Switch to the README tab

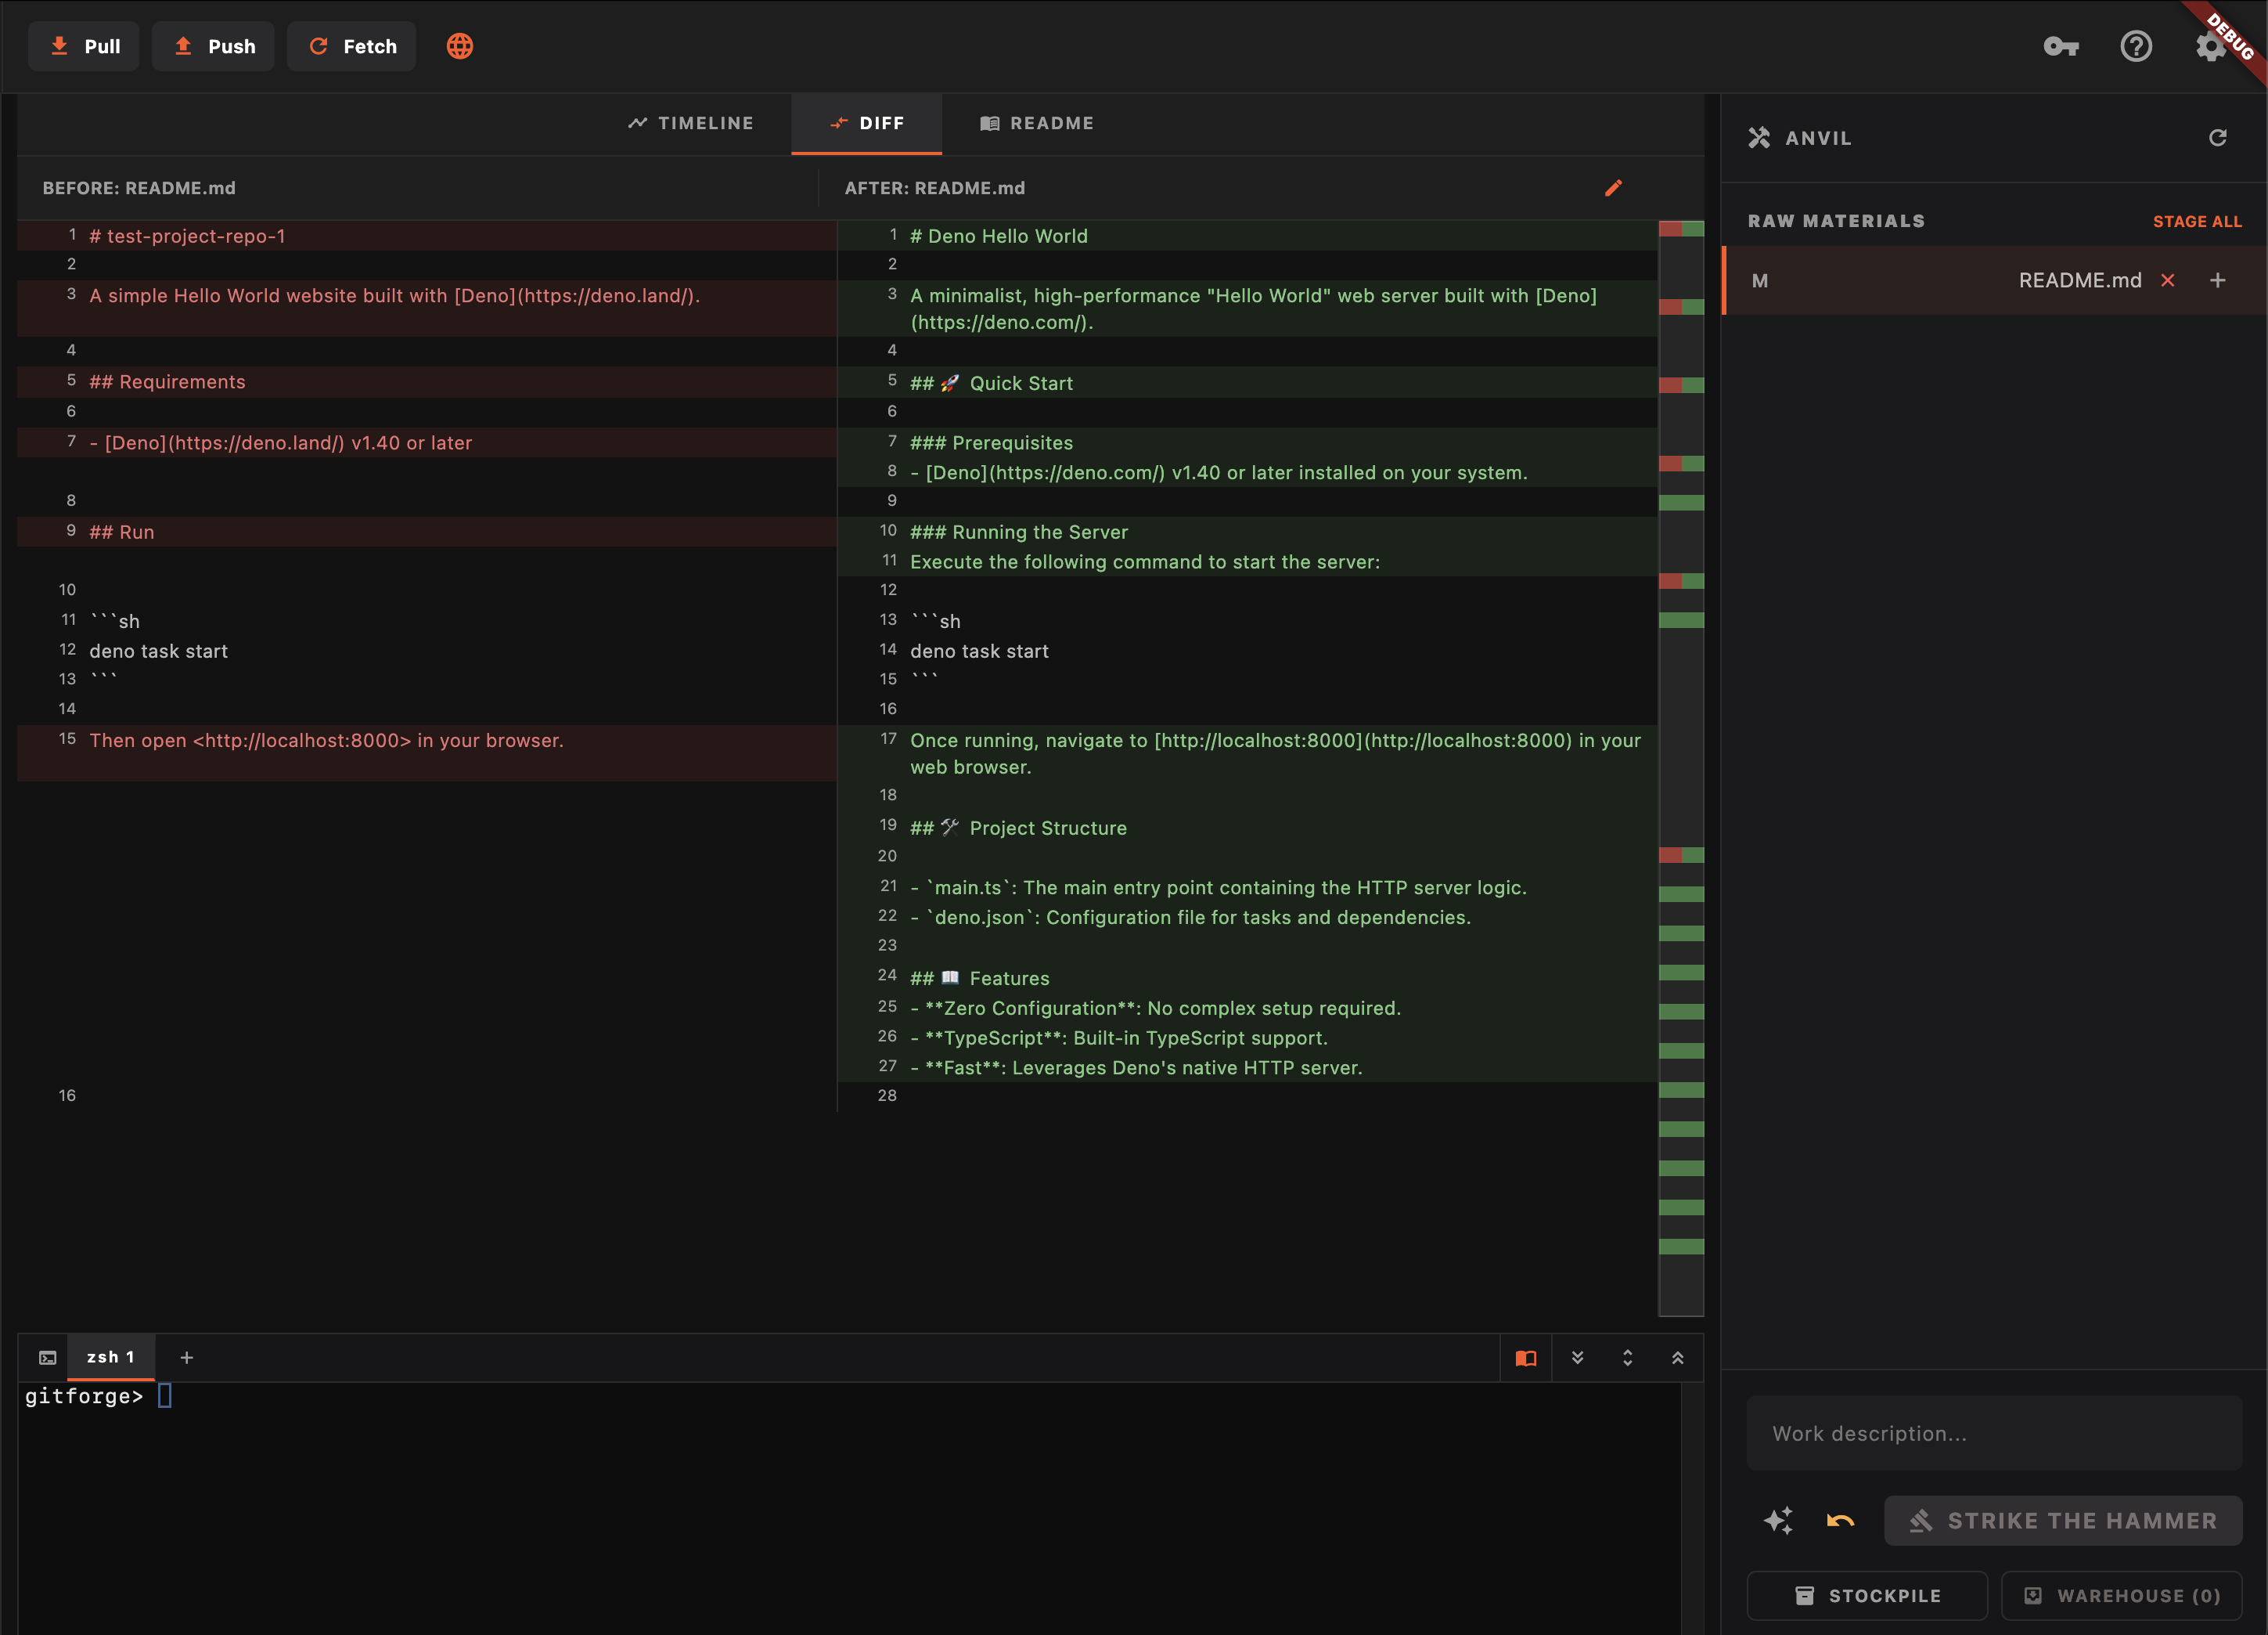(1037, 123)
